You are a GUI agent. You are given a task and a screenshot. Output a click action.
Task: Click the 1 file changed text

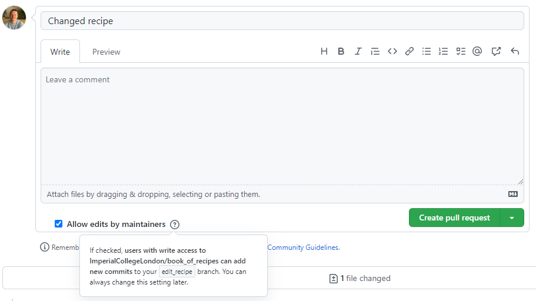tap(365, 279)
